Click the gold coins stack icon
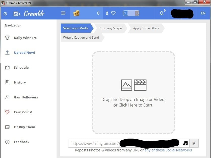211x158 pixels. coord(76,13)
